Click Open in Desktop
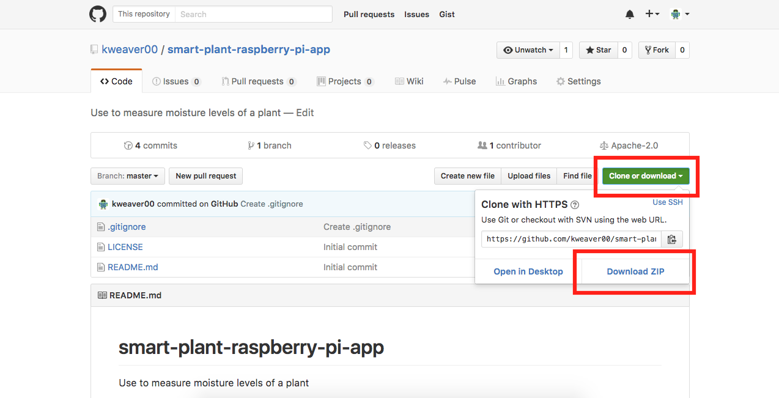 (528, 271)
